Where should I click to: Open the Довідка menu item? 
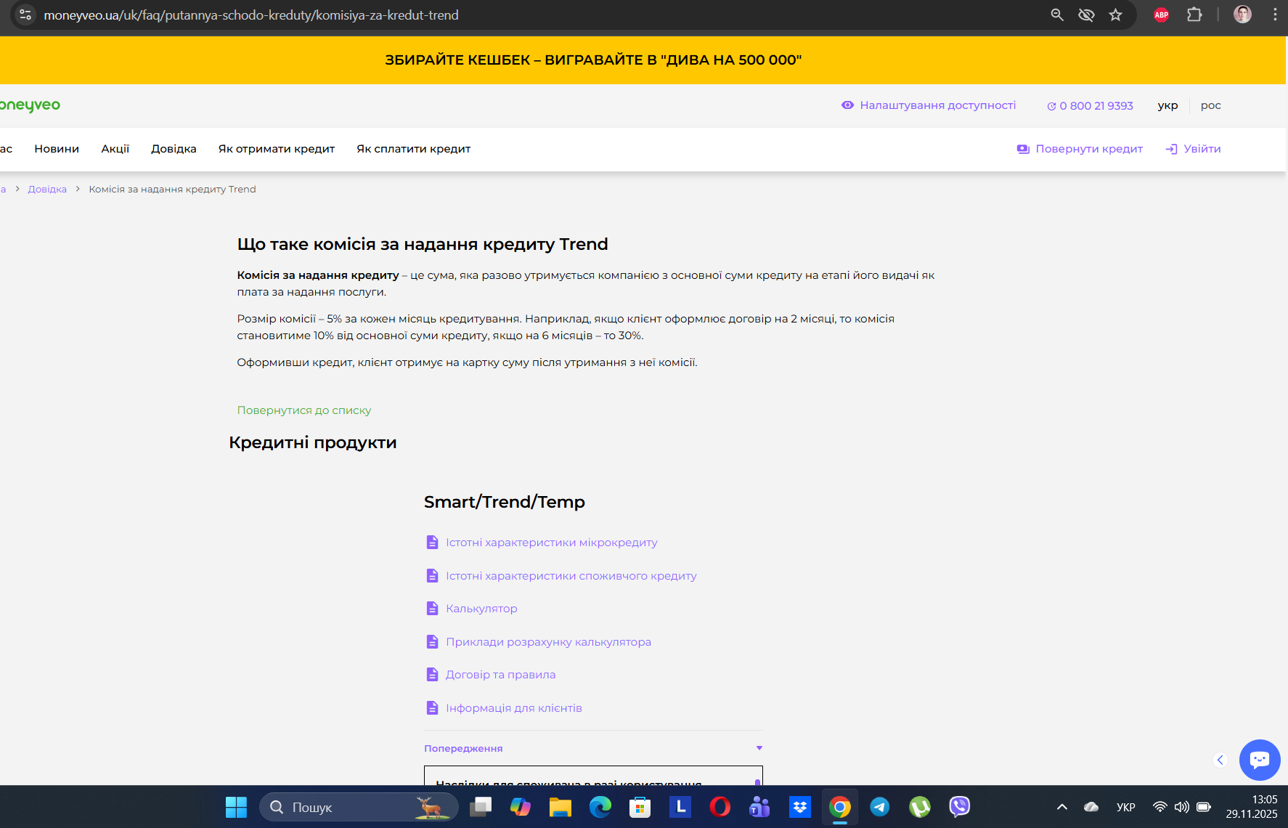[174, 149]
